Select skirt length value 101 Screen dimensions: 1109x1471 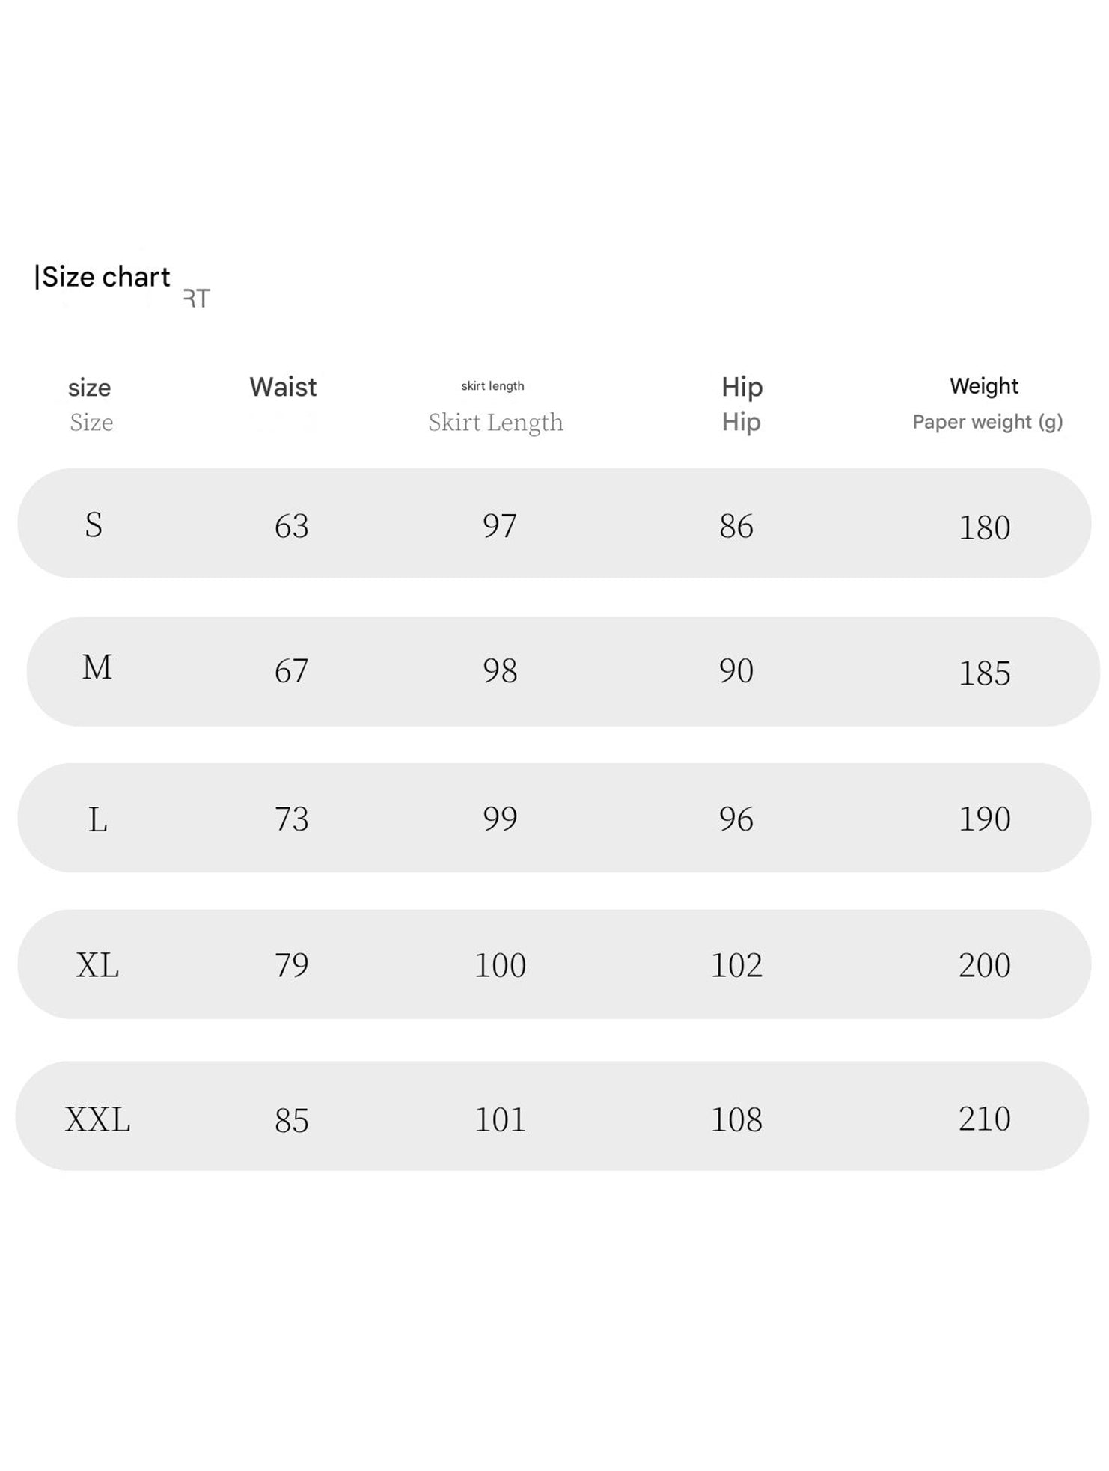[500, 1120]
